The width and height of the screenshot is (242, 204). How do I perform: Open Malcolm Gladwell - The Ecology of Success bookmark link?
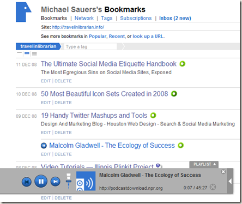coord(112,146)
